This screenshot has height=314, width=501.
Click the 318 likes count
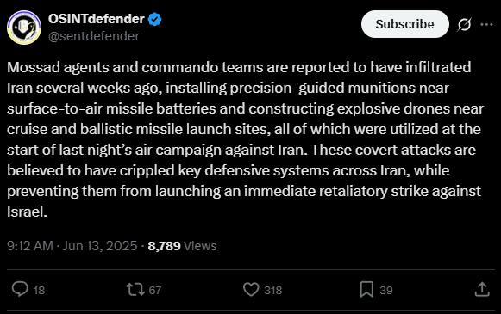[x=273, y=290]
